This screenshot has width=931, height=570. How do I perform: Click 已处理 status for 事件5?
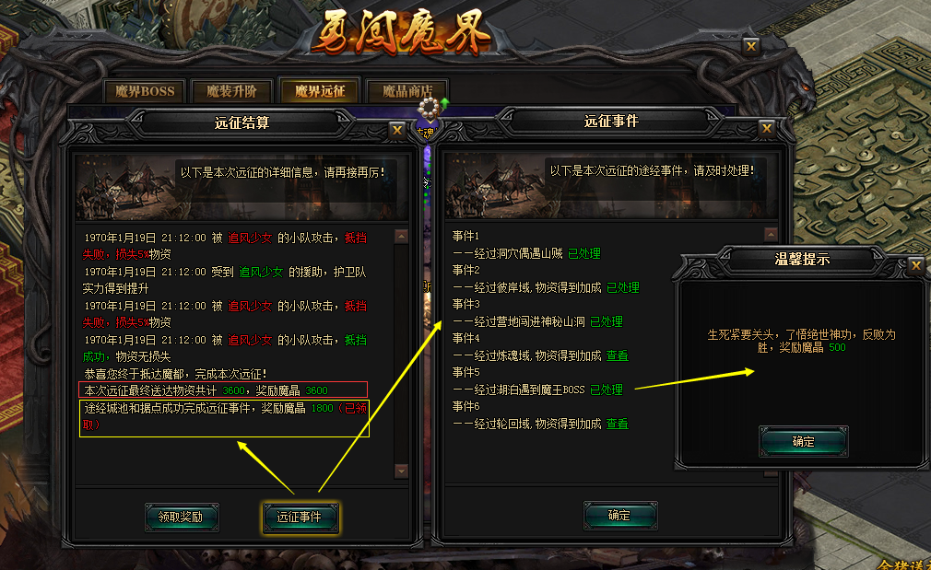pos(607,390)
